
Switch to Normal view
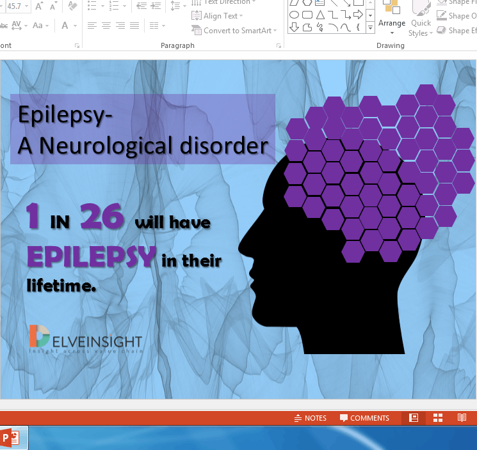pos(414,418)
